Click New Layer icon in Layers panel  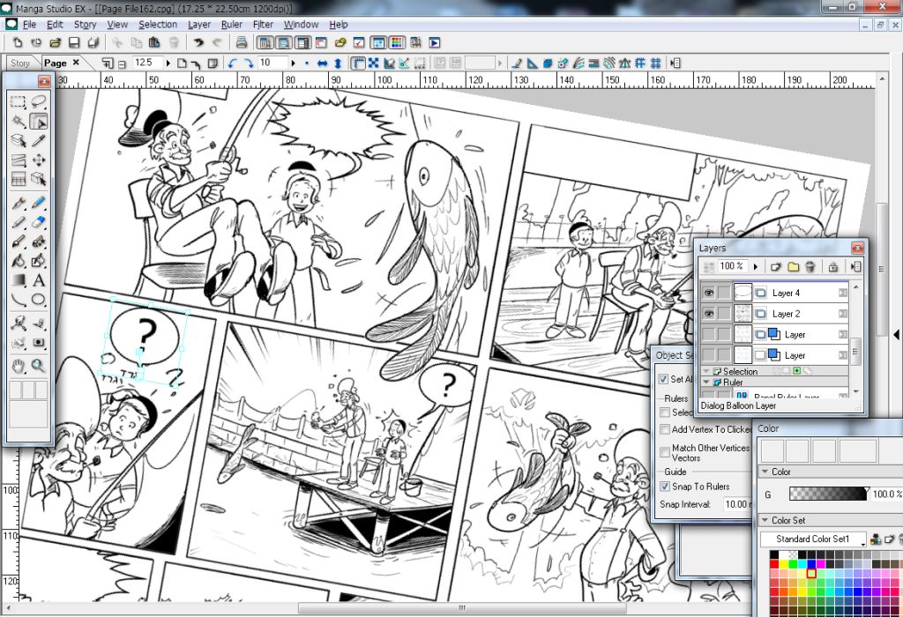[x=776, y=266]
